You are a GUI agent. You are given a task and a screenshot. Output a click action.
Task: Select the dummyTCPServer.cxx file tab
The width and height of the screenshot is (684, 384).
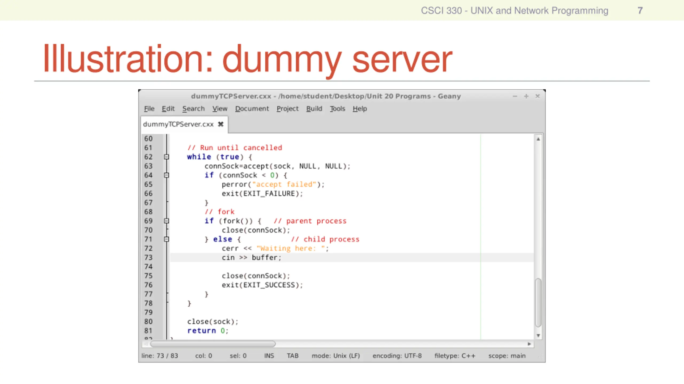pos(178,124)
